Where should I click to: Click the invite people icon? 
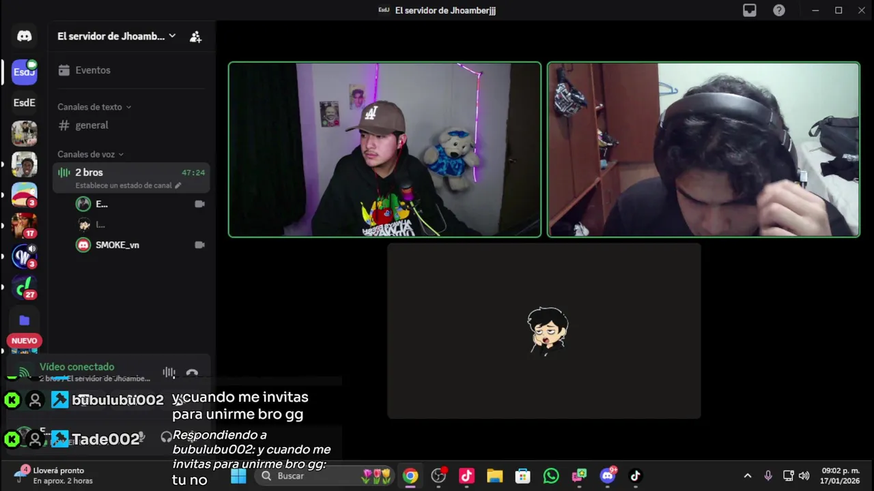195,37
